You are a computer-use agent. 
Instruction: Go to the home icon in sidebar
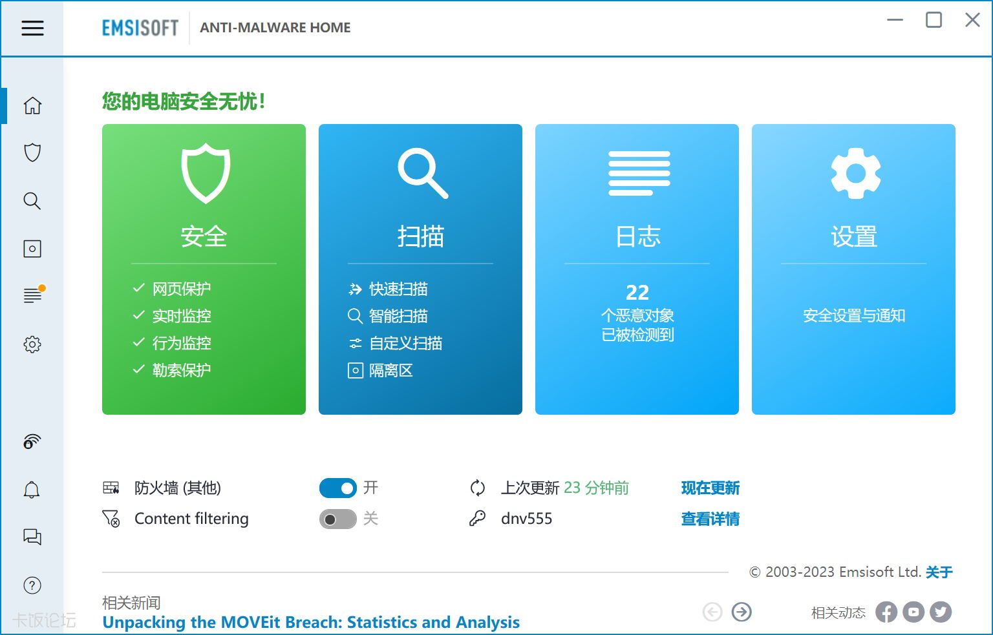pos(32,105)
